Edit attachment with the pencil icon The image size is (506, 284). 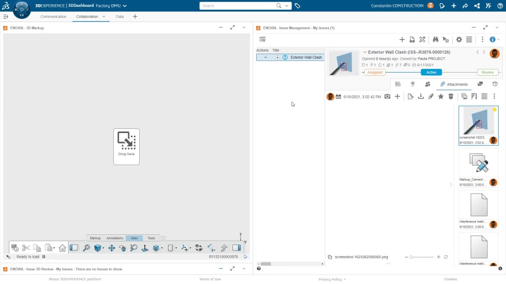(431, 96)
